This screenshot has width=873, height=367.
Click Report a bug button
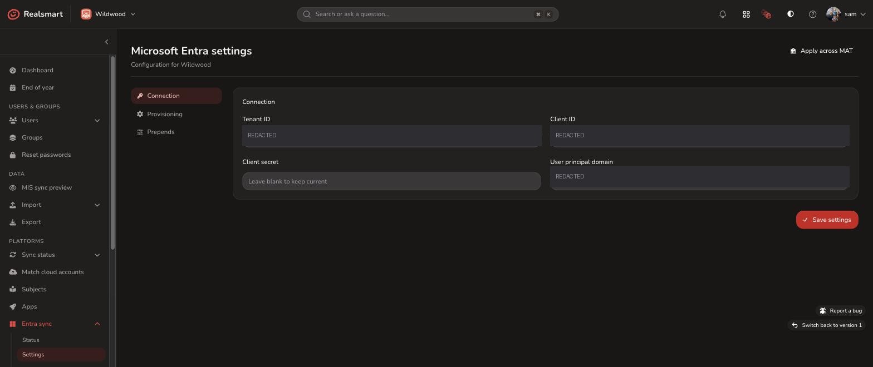(840, 311)
